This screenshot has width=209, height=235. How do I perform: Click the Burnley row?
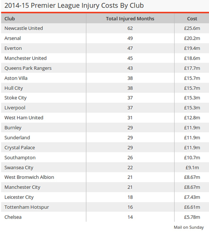click(105, 128)
